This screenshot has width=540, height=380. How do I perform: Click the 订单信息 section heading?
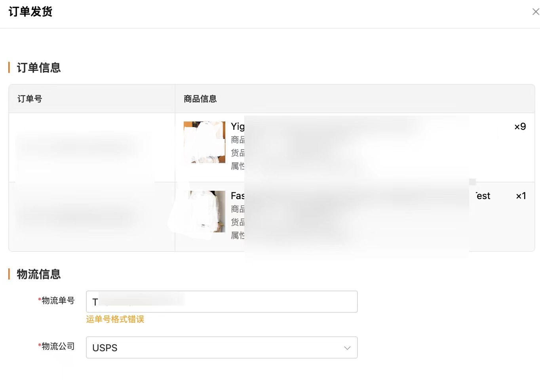pos(39,68)
